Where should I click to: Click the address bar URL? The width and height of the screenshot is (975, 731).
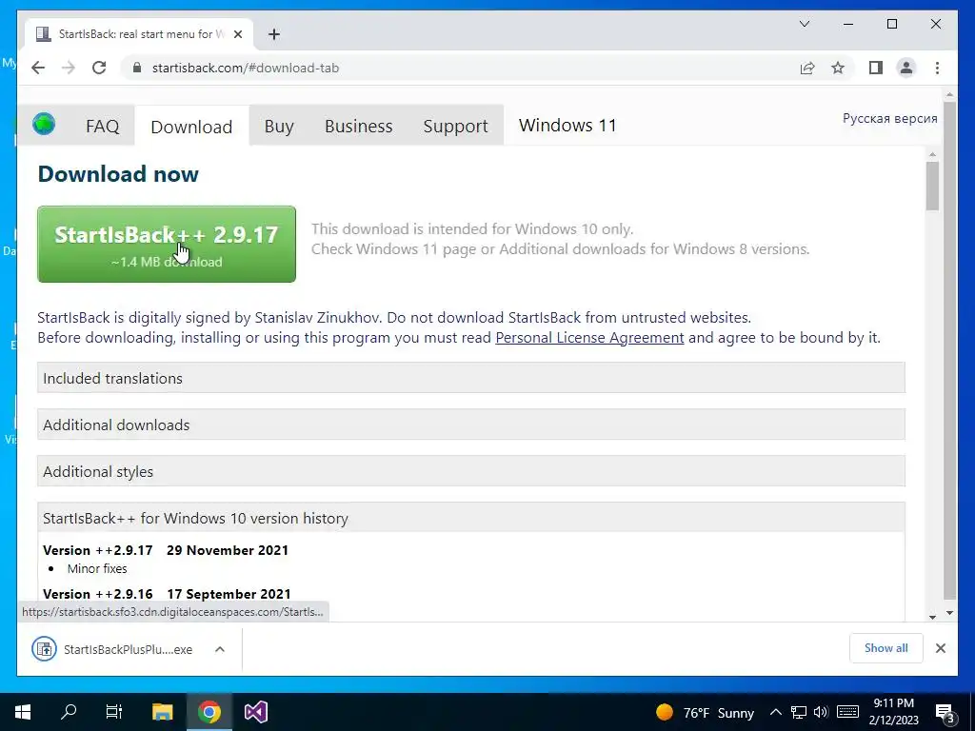click(x=246, y=68)
